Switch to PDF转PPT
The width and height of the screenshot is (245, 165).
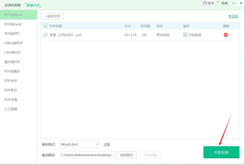point(19,34)
